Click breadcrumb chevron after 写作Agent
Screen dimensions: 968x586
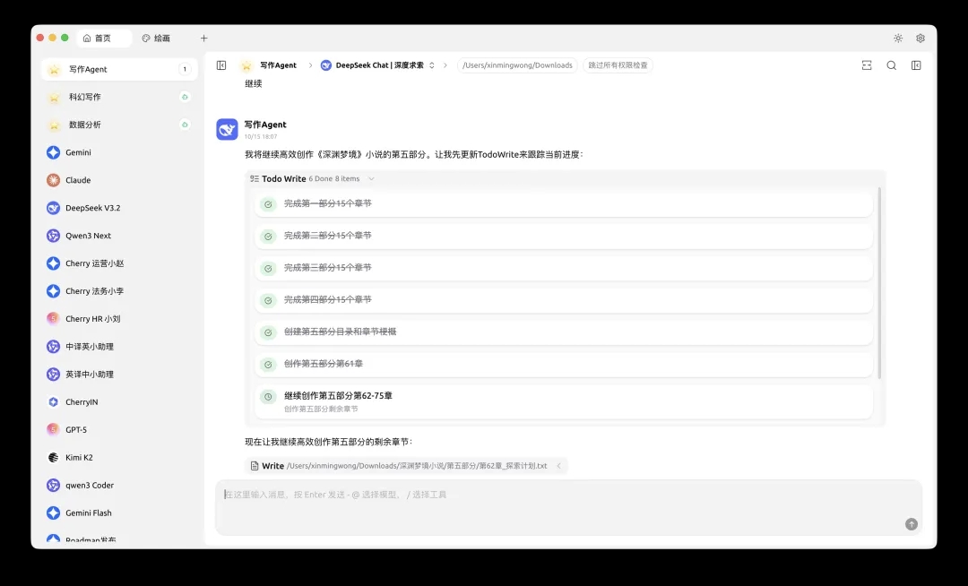pyautogui.click(x=310, y=65)
